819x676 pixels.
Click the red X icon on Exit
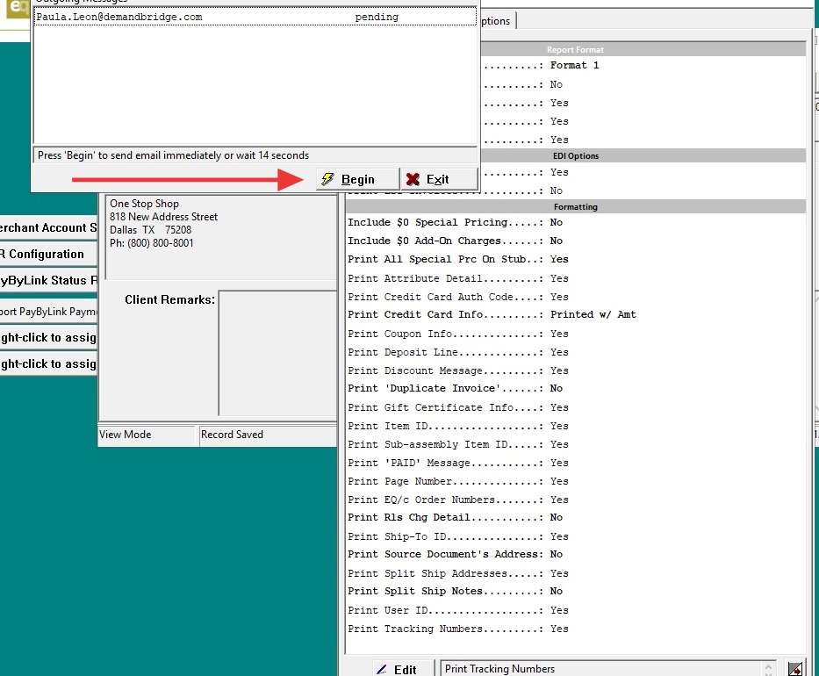click(413, 179)
